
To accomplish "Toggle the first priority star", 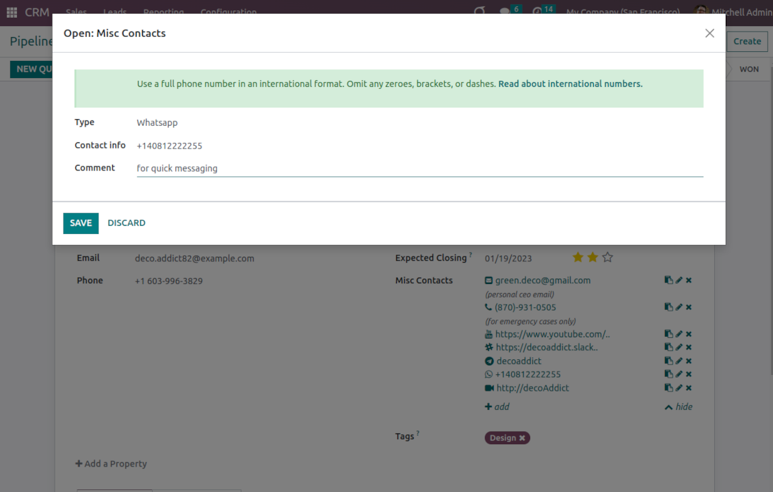I will 578,258.
